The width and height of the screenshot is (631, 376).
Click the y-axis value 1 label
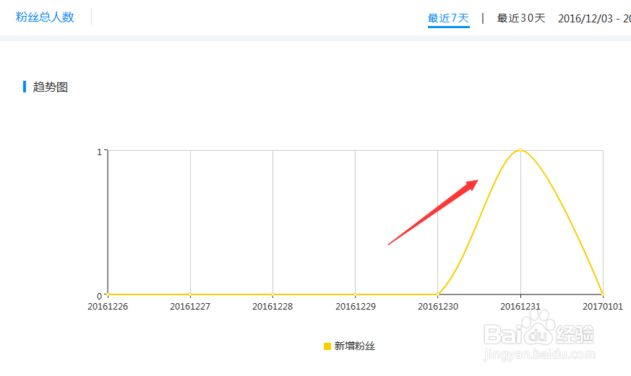click(98, 151)
